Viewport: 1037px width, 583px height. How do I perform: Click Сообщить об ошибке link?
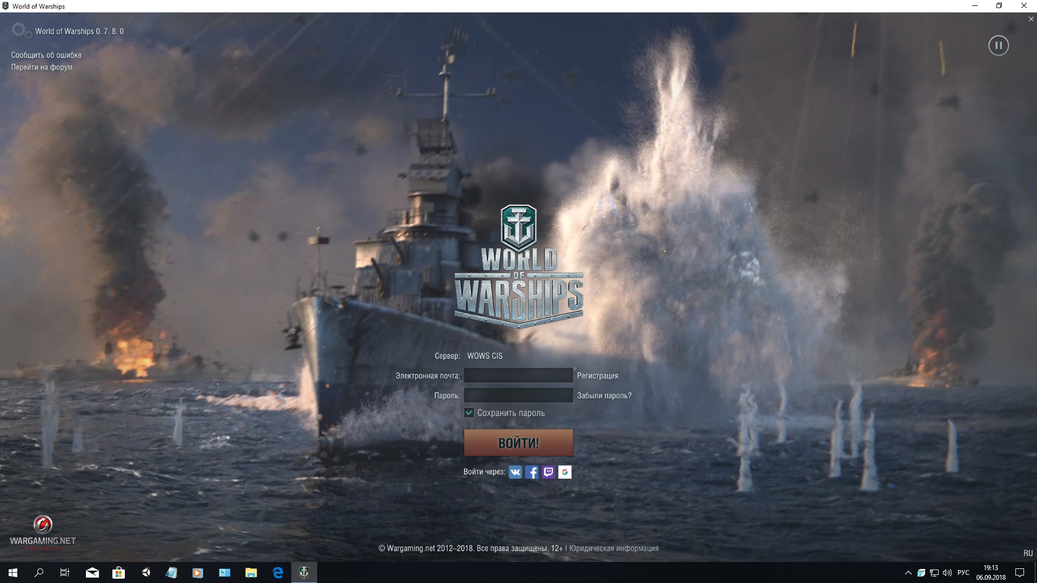point(46,55)
